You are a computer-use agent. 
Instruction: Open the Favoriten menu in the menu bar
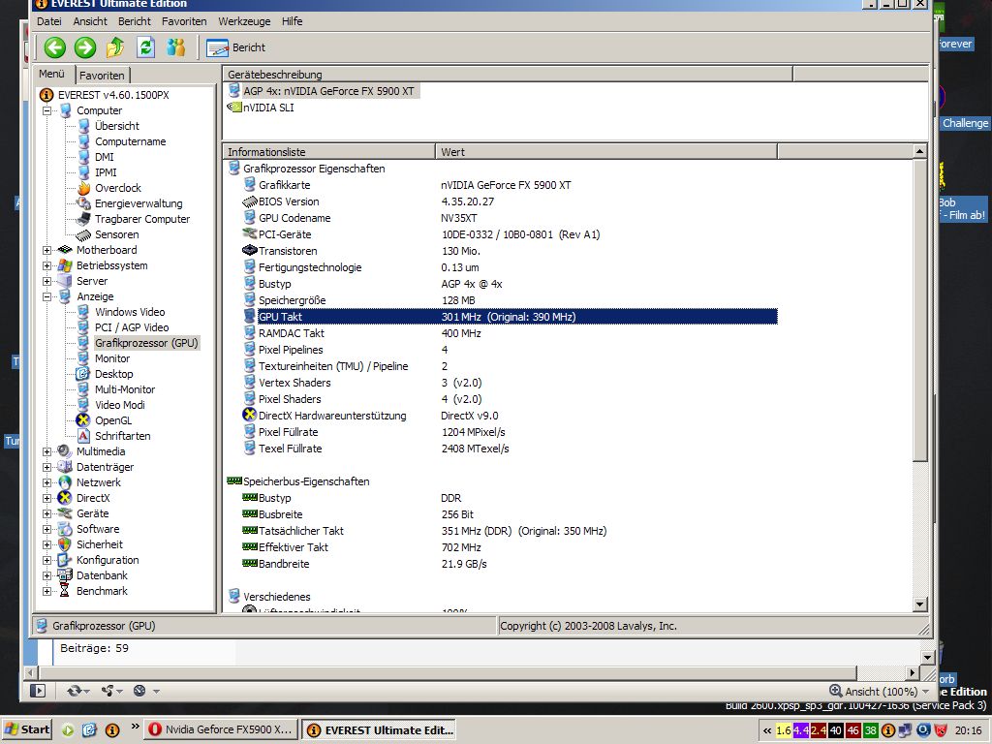click(184, 21)
